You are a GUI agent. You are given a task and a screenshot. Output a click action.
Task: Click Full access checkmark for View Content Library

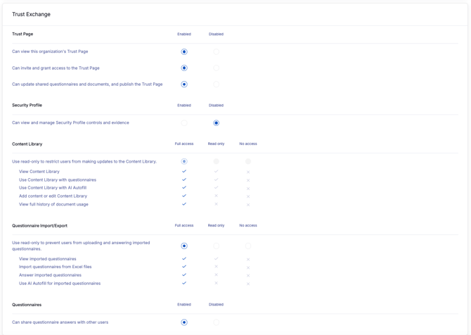184,172
